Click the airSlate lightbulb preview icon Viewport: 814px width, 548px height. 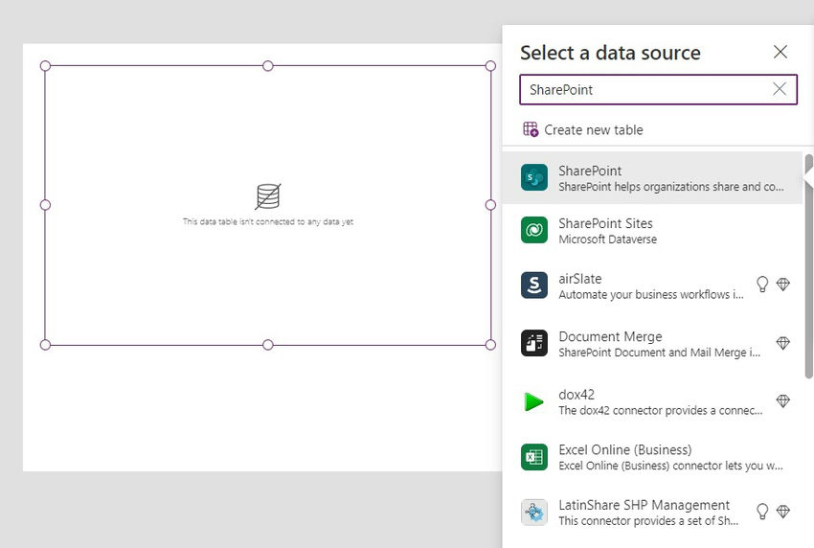tap(762, 285)
